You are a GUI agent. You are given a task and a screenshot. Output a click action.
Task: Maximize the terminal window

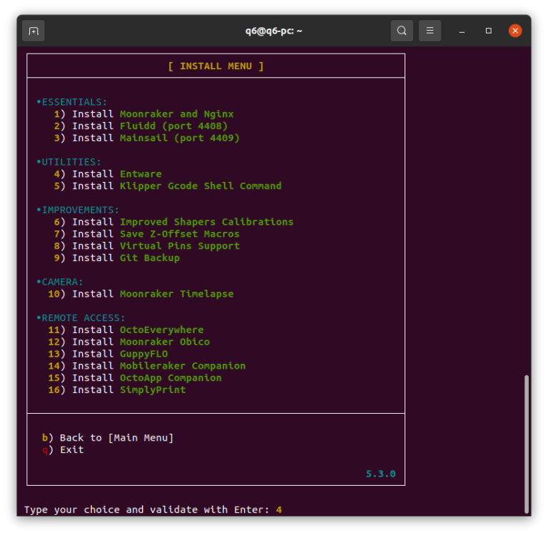coord(488,31)
